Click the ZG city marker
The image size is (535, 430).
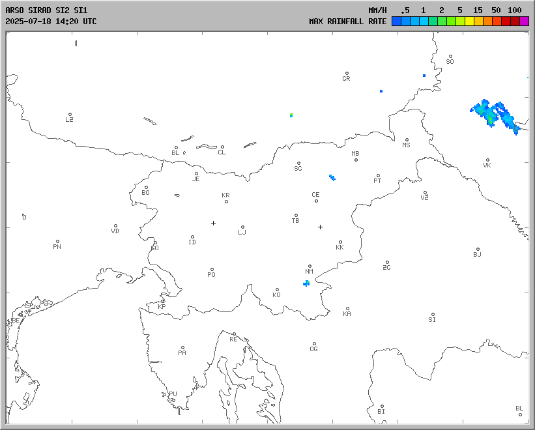(387, 263)
